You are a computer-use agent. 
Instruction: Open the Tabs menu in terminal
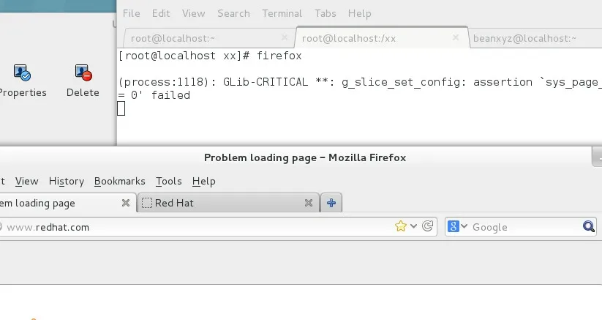pos(326,13)
